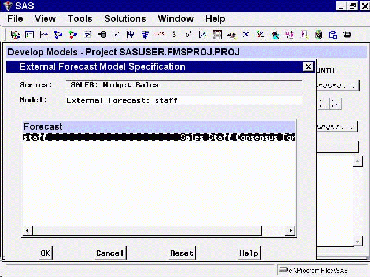370x277 pixels.
Task: Click the blue X delete toolbar icon
Action: click(246, 35)
